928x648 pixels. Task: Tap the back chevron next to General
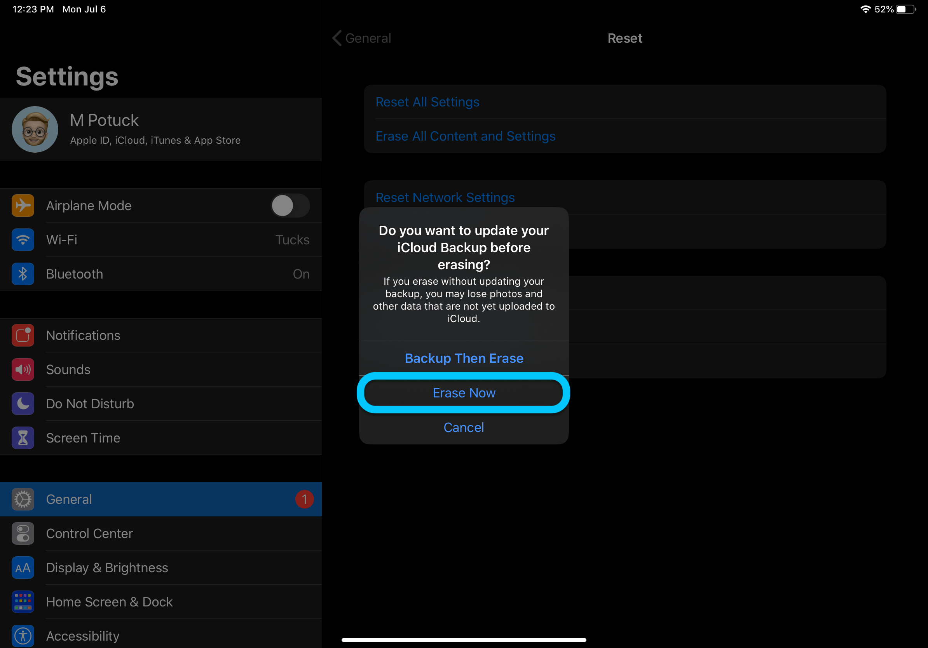(337, 38)
